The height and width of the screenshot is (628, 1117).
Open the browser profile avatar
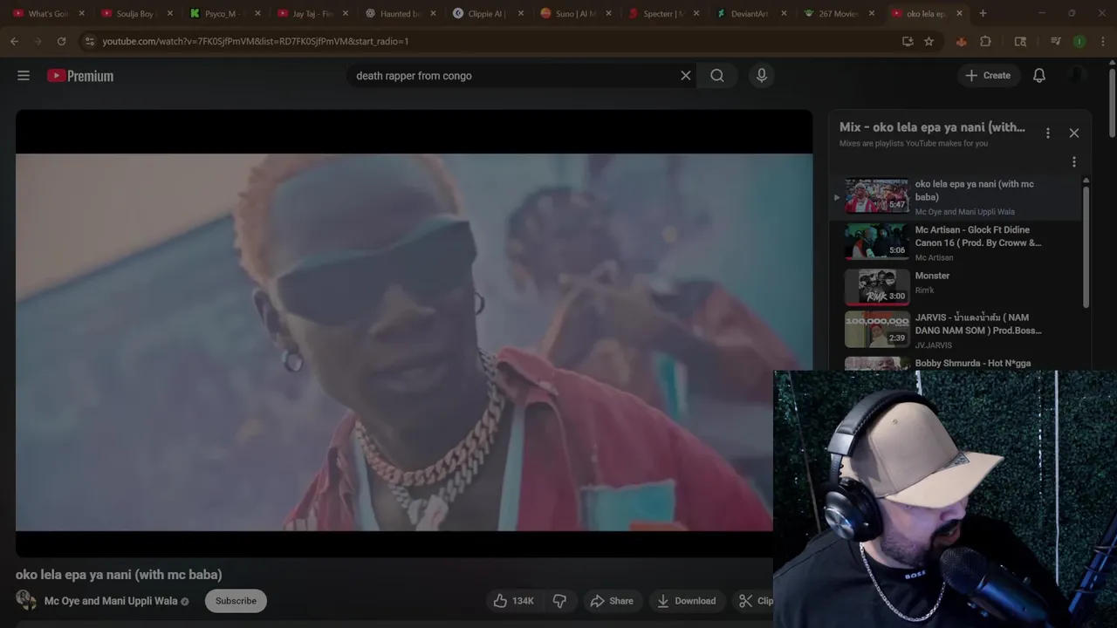(x=1079, y=41)
